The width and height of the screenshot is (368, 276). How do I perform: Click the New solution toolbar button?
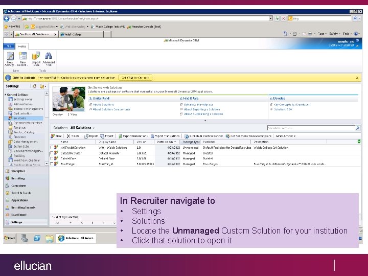(x=56, y=136)
